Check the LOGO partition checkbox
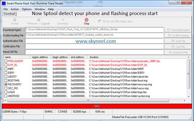This screenshot has width=194, height=121. tap(6, 92)
